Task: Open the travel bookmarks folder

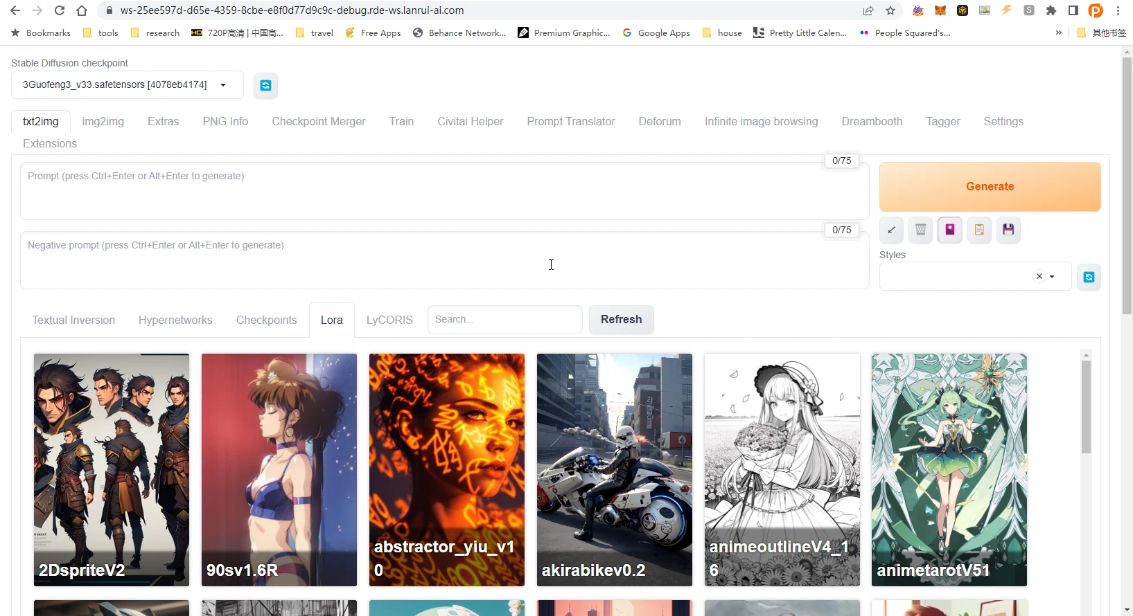Action: [x=314, y=33]
